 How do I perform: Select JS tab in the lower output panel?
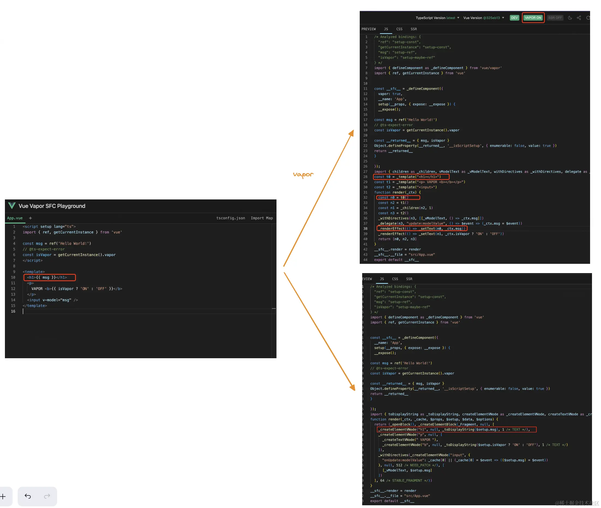[x=382, y=279]
